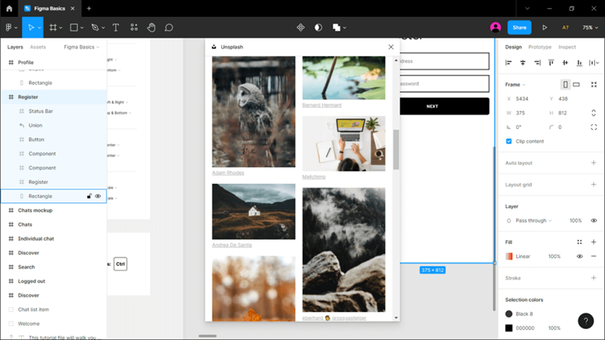Set frame to landscape orientation
This screenshot has height=340, width=605.
(576, 84)
